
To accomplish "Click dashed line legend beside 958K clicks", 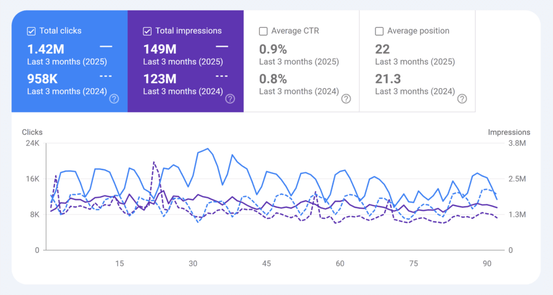I will pyautogui.click(x=105, y=76).
